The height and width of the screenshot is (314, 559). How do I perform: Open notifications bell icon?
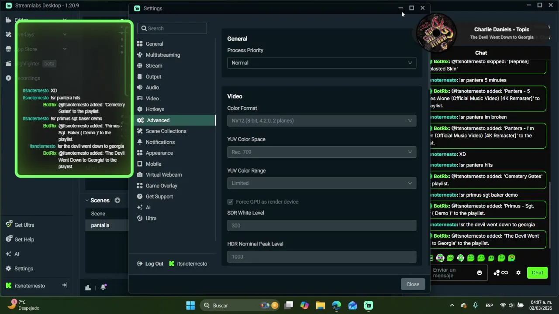click(x=104, y=287)
